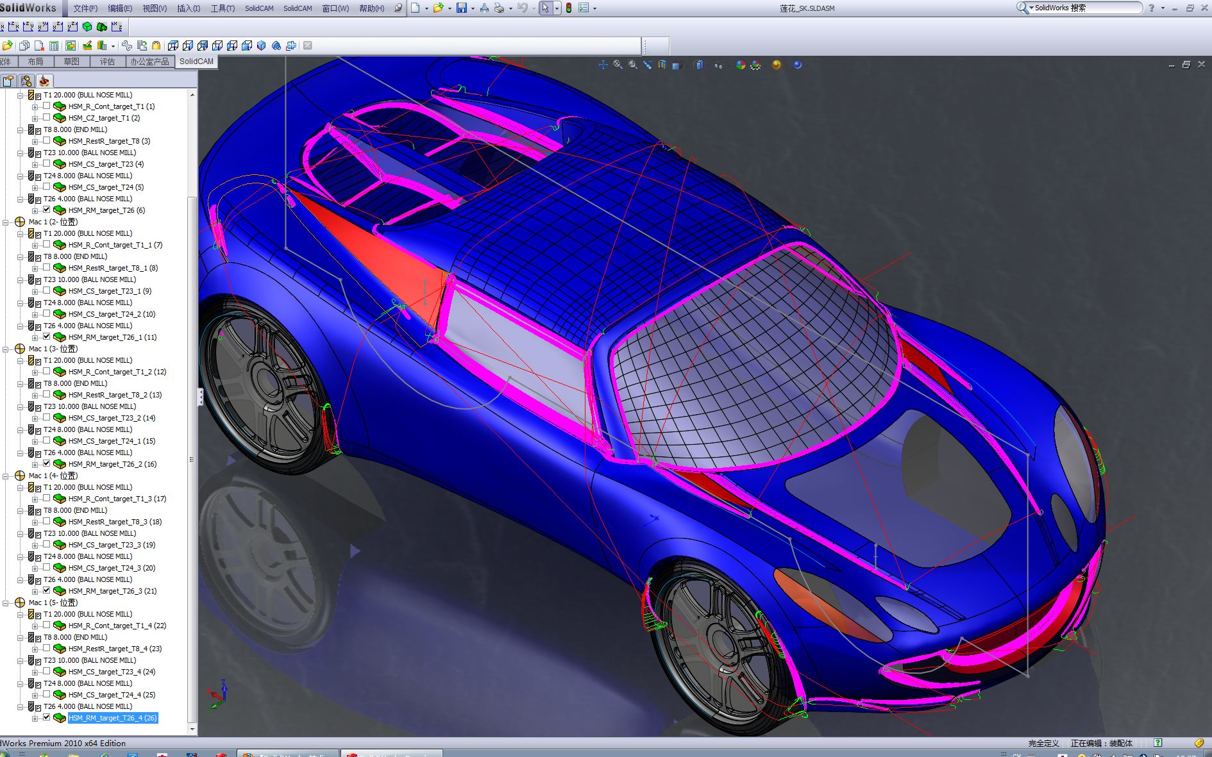Viewport: 1212px width, 757px height.
Task: Uncheck HSM_RM_target_T26_4 (26) checkbox
Action: (46, 717)
